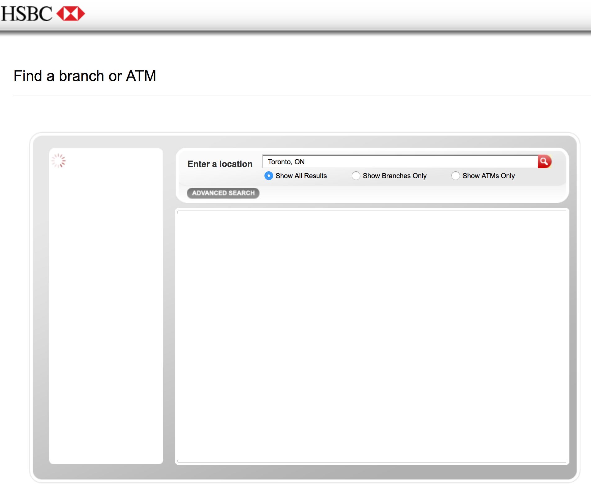Select Show Branches Only radio button
The width and height of the screenshot is (591, 496).
(x=356, y=176)
